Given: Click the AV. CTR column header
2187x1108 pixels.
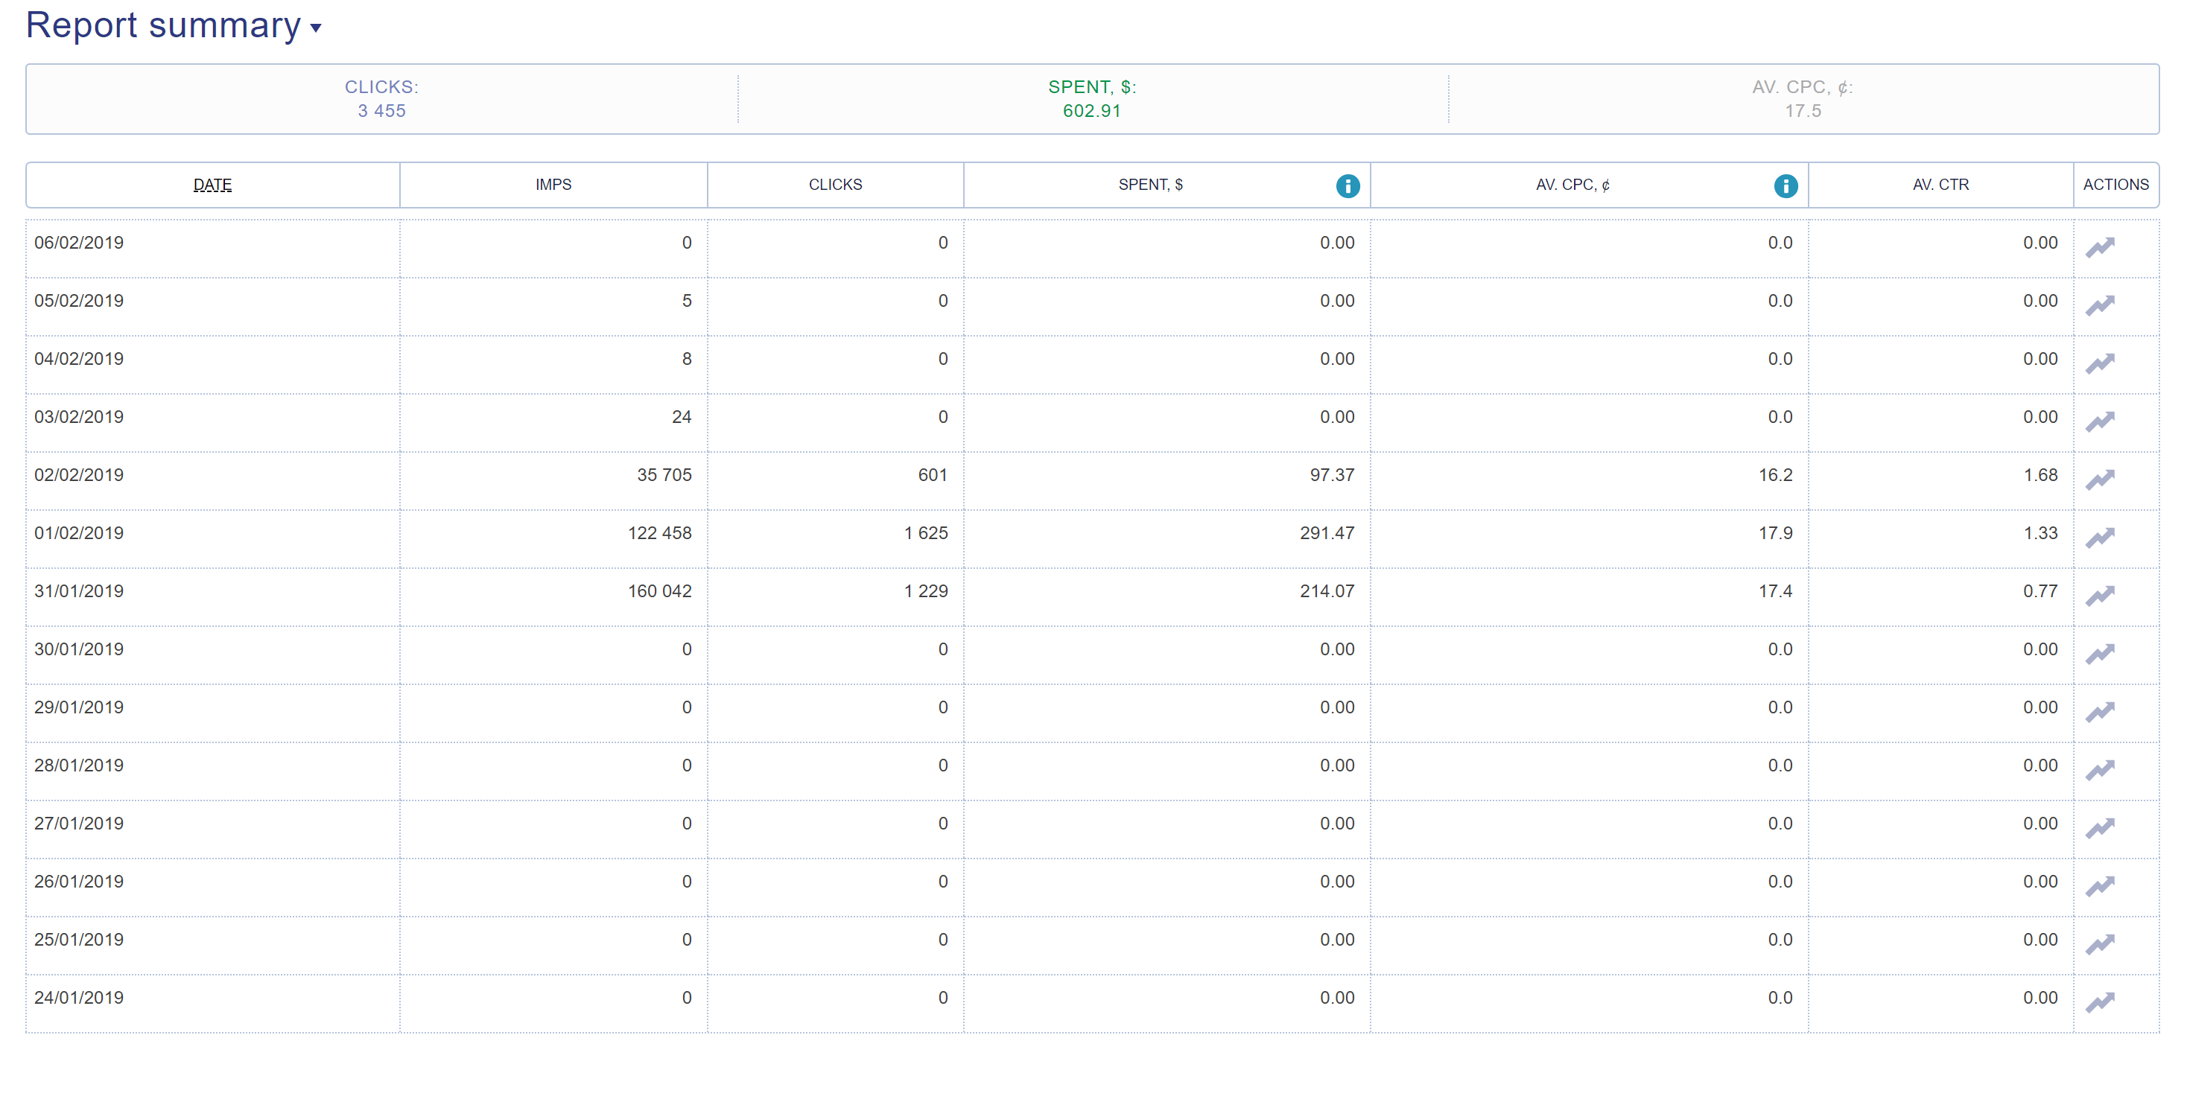Looking at the screenshot, I should coord(1940,185).
